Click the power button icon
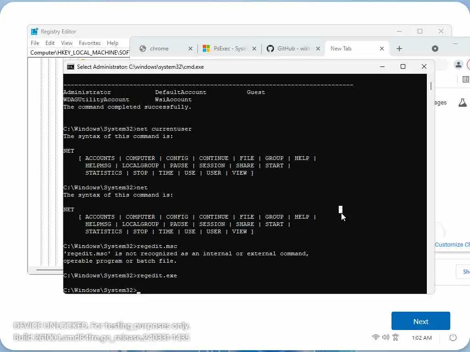This screenshot has width=470, height=352. click(x=453, y=337)
